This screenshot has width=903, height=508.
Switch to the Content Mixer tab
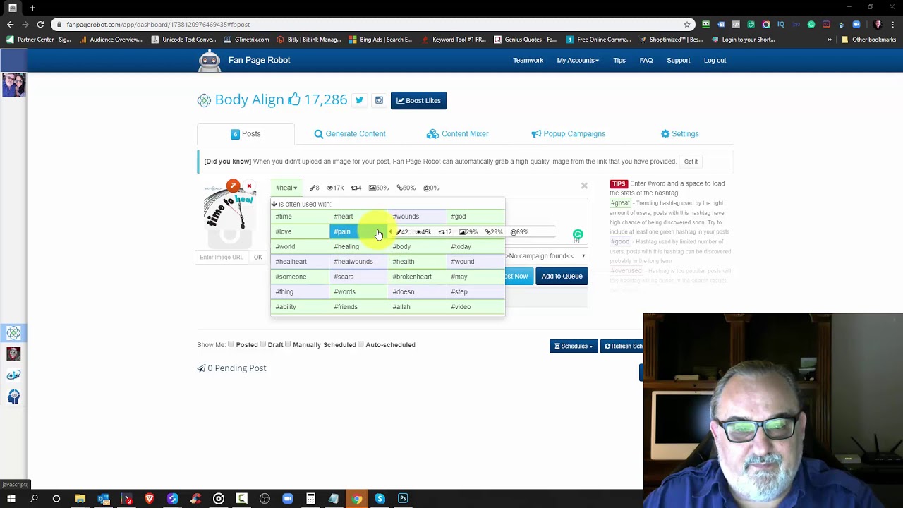click(457, 134)
